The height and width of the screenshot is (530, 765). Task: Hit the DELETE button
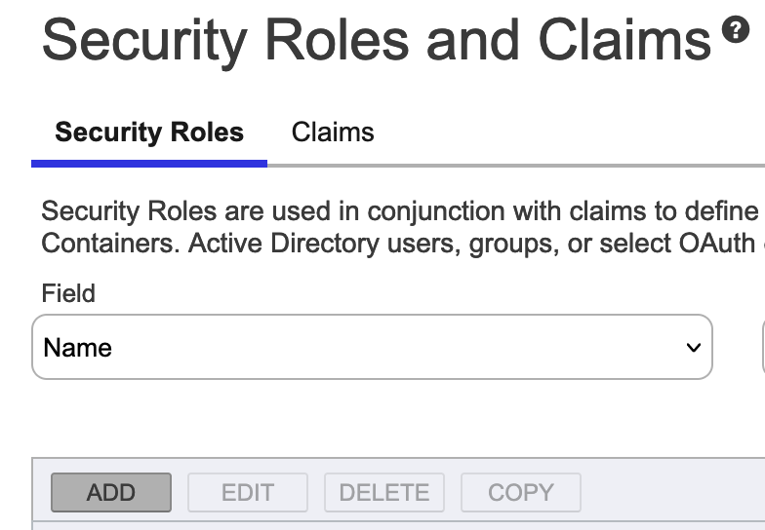(x=384, y=492)
